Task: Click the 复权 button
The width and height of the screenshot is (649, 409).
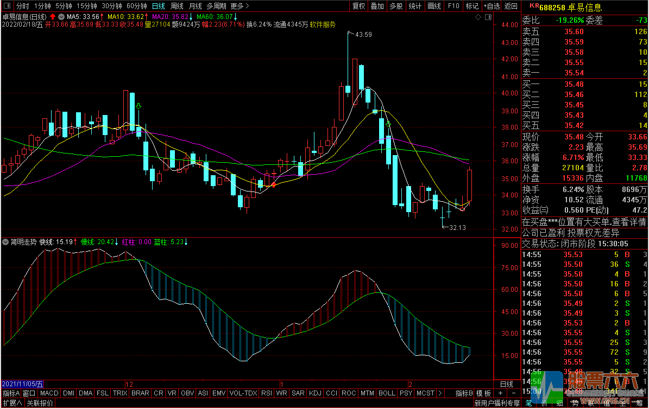Action: 358,6
